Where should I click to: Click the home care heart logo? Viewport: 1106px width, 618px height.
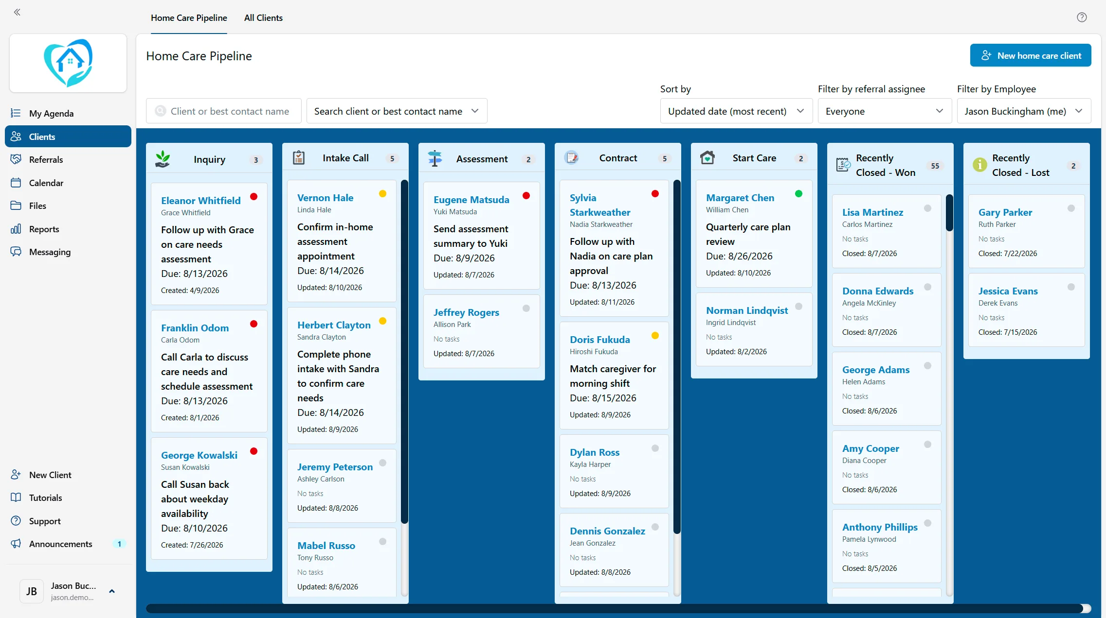[x=68, y=63]
